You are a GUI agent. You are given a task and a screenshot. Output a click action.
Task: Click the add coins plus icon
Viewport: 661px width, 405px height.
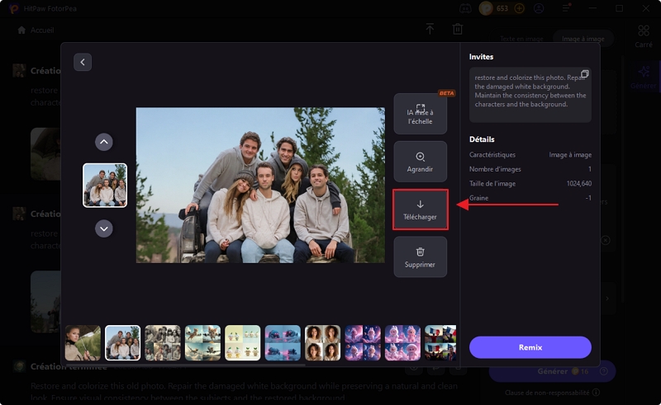pyautogui.click(x=519, y=8)
